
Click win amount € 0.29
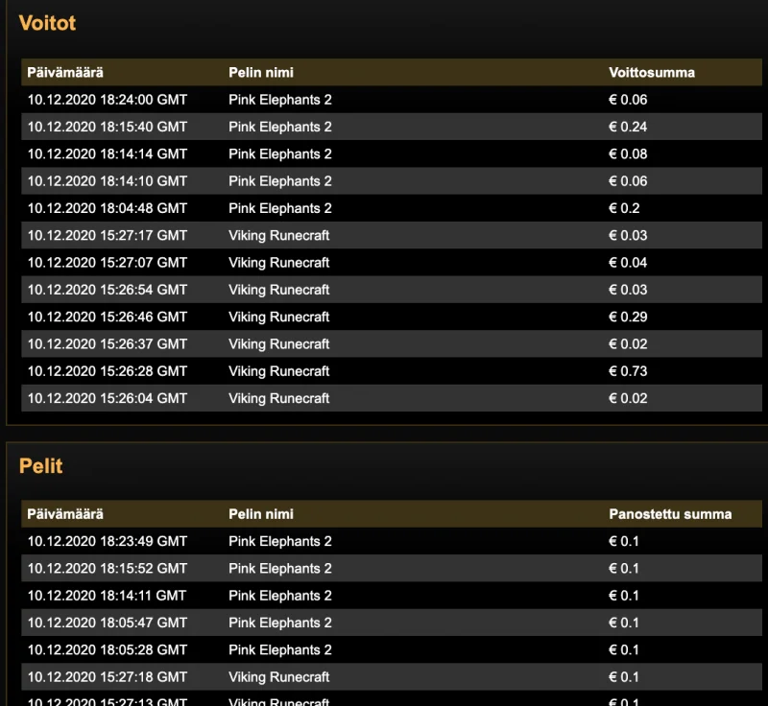pyautogui.click(x=628, y=318)
